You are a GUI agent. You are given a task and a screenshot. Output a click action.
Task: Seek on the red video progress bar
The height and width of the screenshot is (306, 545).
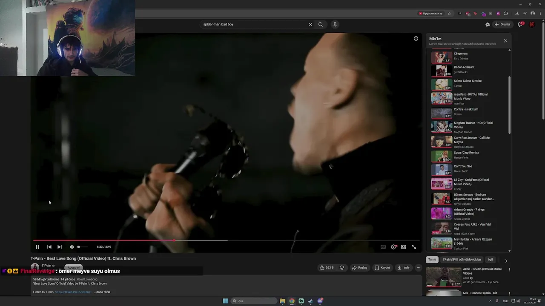tap(226, 241)
